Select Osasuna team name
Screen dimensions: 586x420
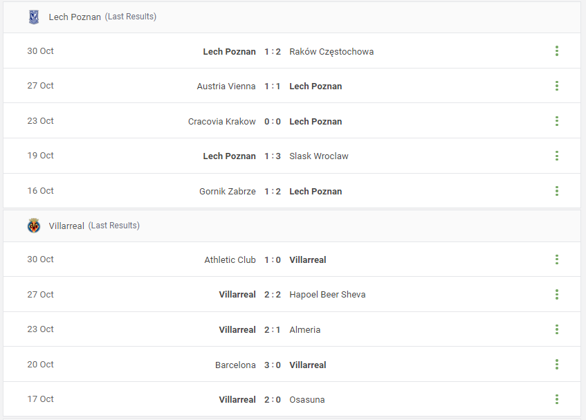coord(306,400)
